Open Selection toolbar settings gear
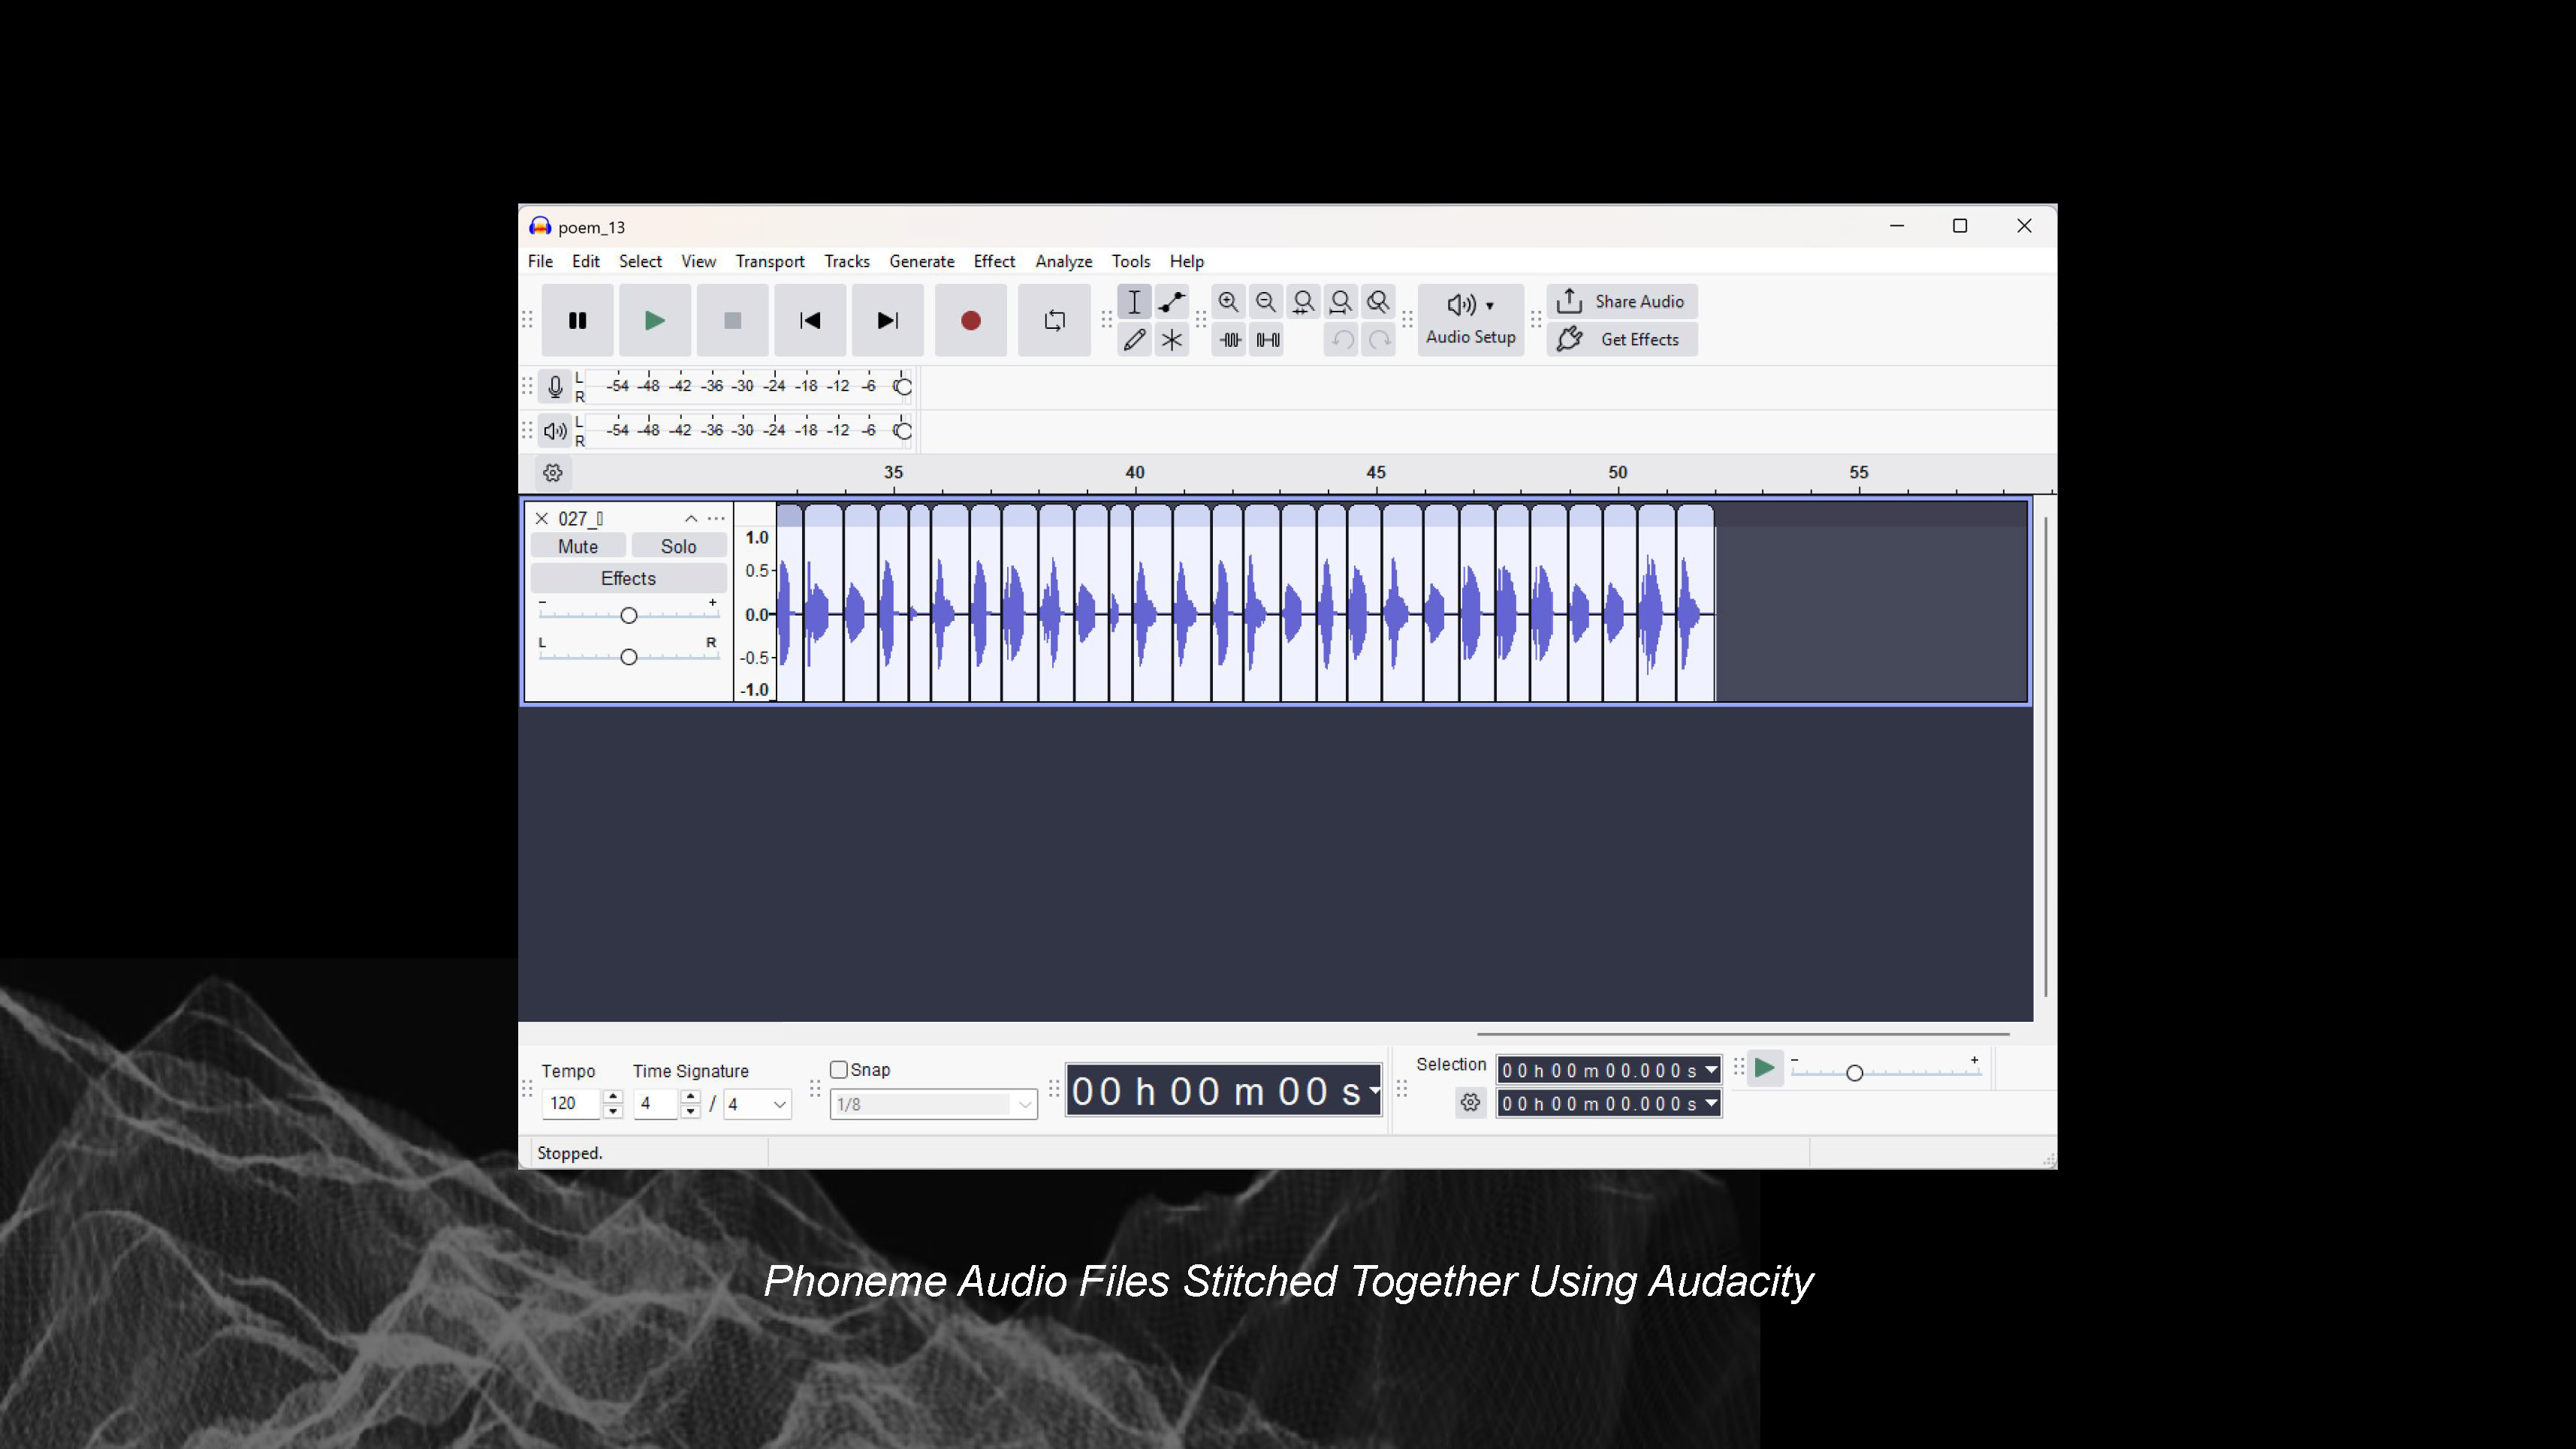Screen dimensions: 2576x1449 pyautogui.click(x=1469, y=1102)
